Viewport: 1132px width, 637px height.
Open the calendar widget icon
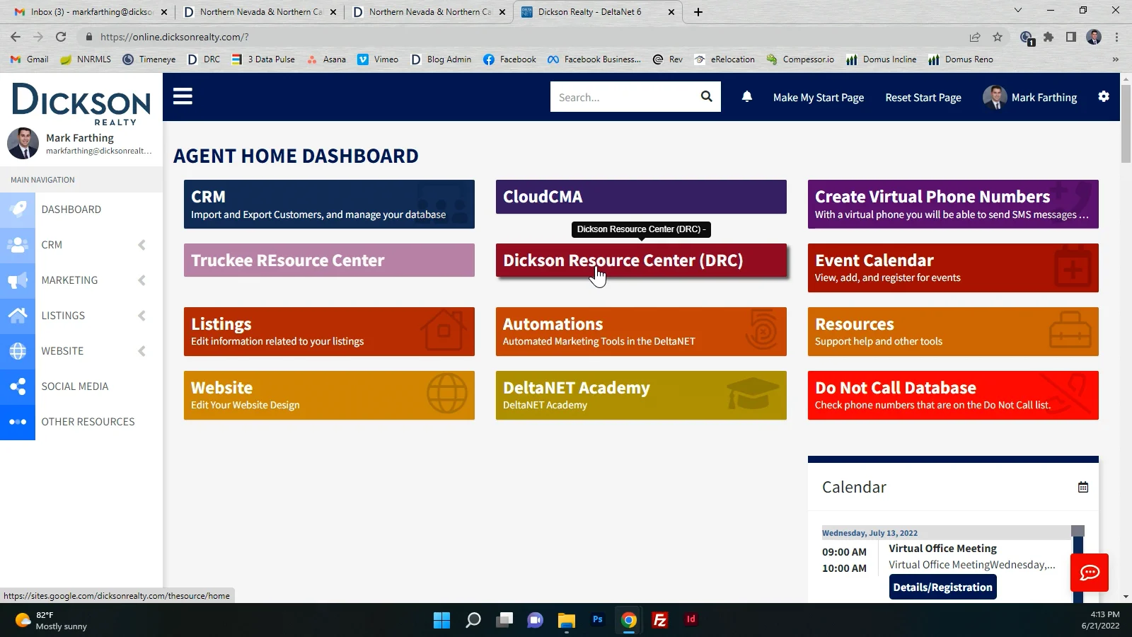[x=1082, y=487]
